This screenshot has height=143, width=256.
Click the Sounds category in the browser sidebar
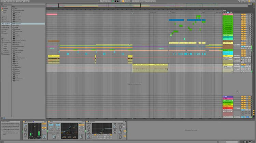point(5,18)
